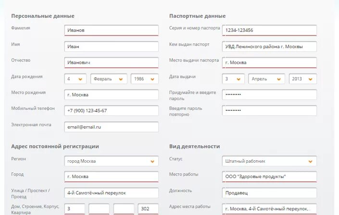Click the Мобильный телефон input field
Image resolution: width=339 pixels, height=215 pixels.
coord(112,110)
